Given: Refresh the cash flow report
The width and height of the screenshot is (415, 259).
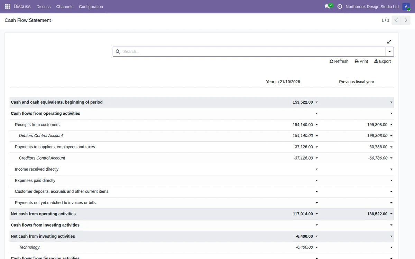Looking at the screenshot, I should [x=339, y=61].
